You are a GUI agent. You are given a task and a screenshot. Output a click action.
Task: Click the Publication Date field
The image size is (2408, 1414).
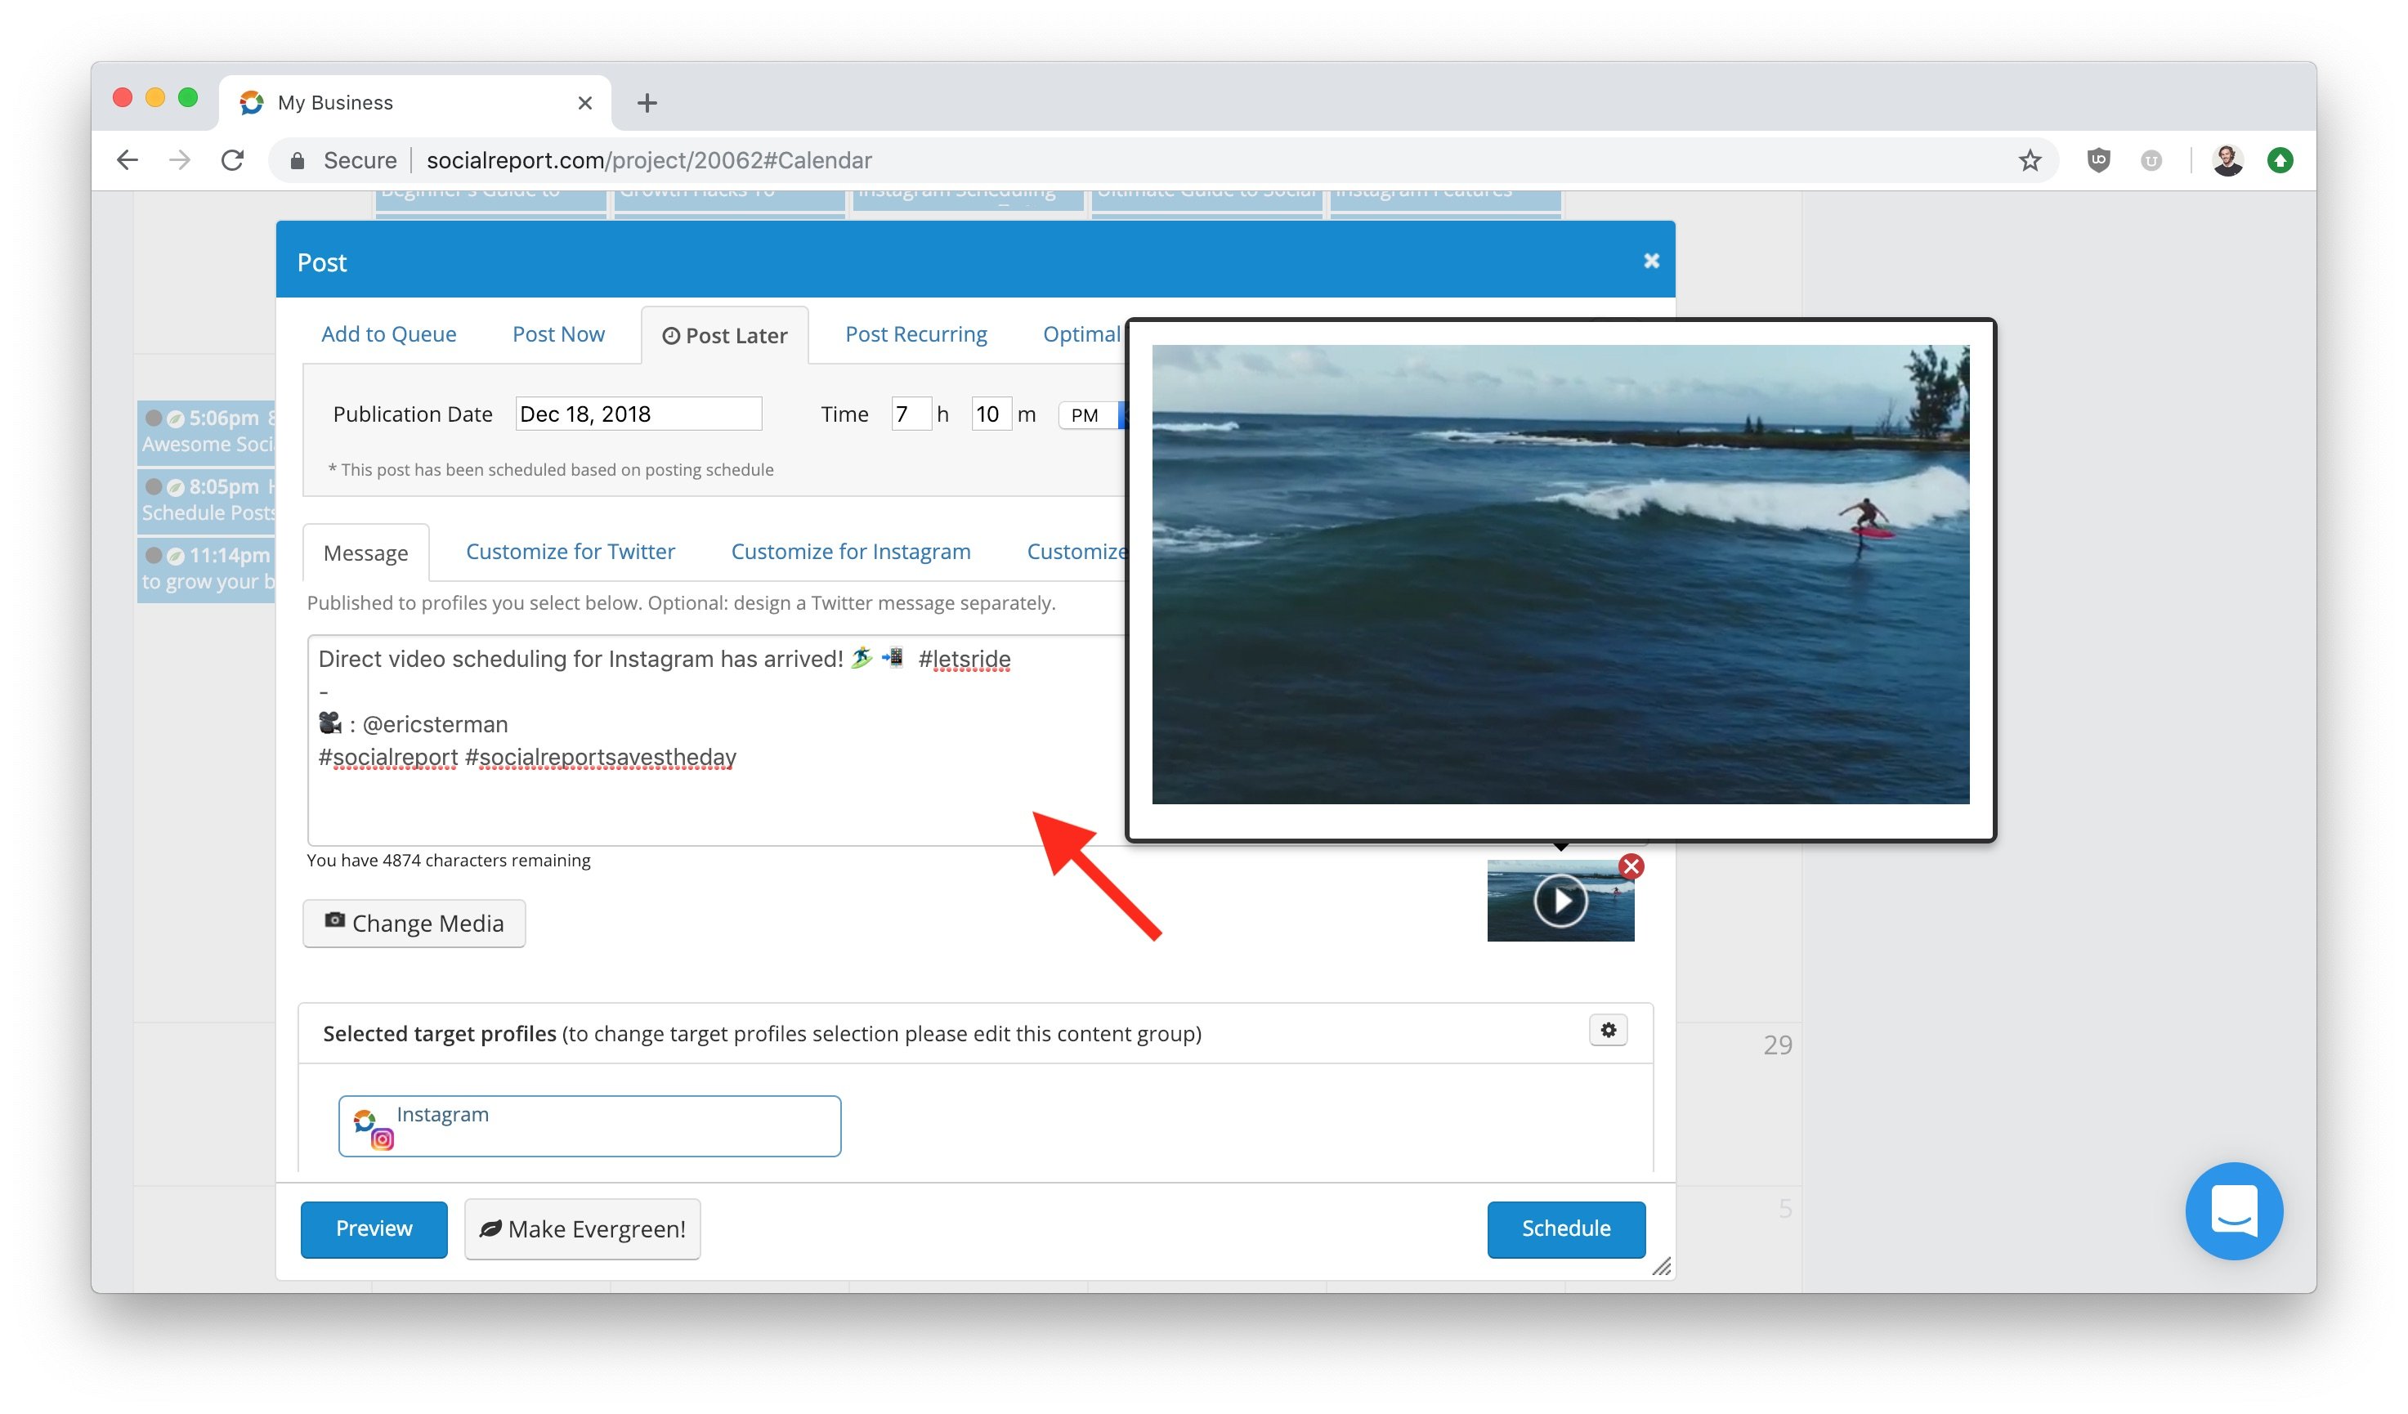pos(638,414)
